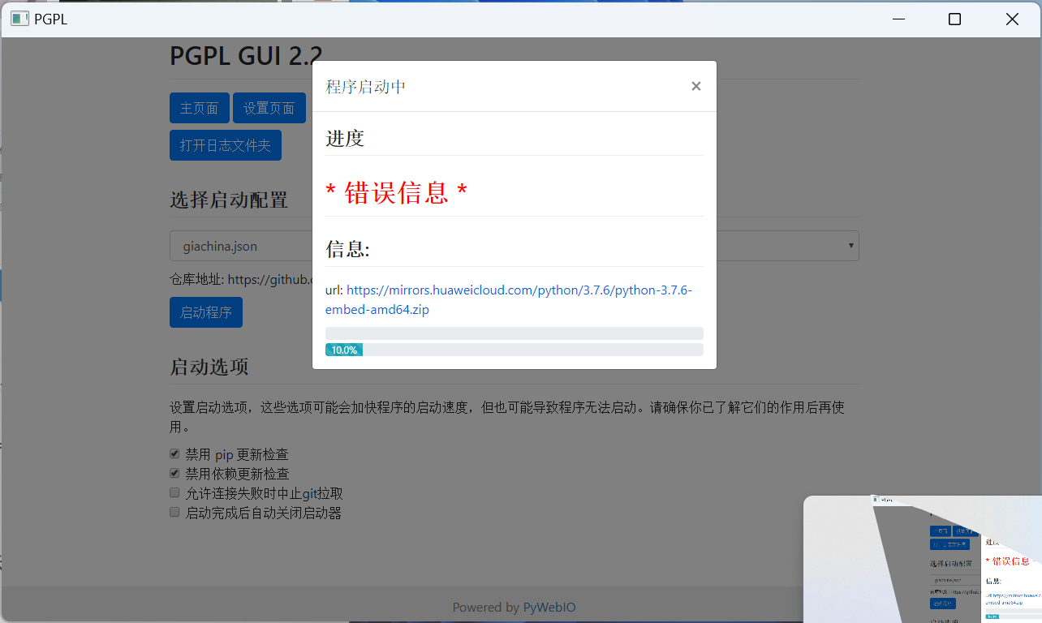Uncheck 禁用 pip 更新检查
The height and width of the screenshot is (623, 1042).
(x=174, y=453)
